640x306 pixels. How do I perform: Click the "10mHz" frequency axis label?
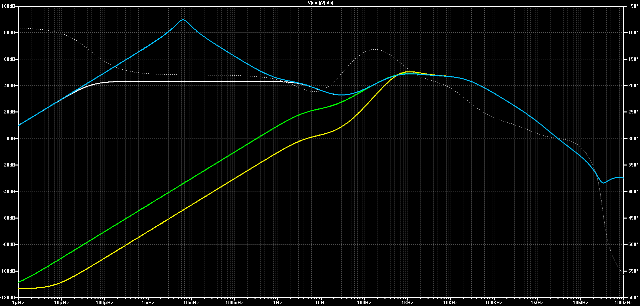[x=191, y=303]
